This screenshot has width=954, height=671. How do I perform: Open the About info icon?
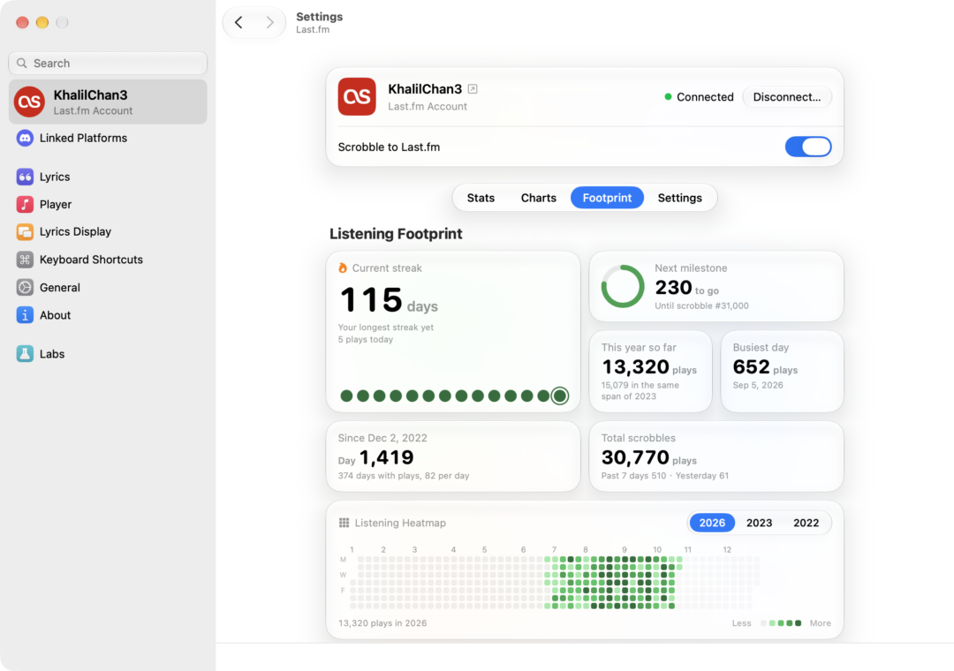click(25, 315)
